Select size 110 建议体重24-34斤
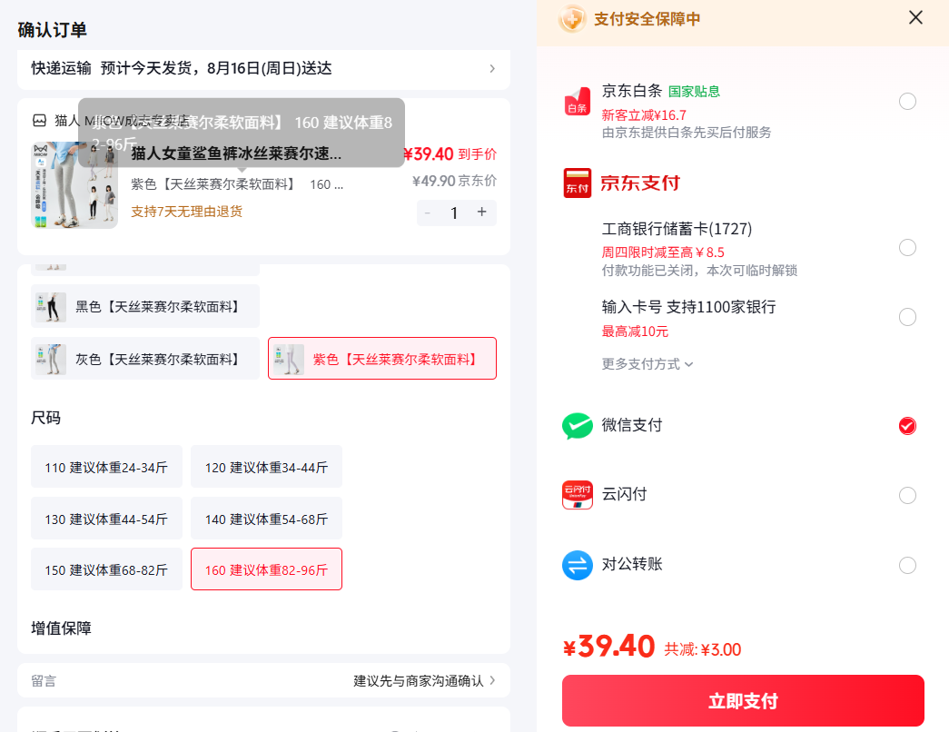 click(106, 467)
